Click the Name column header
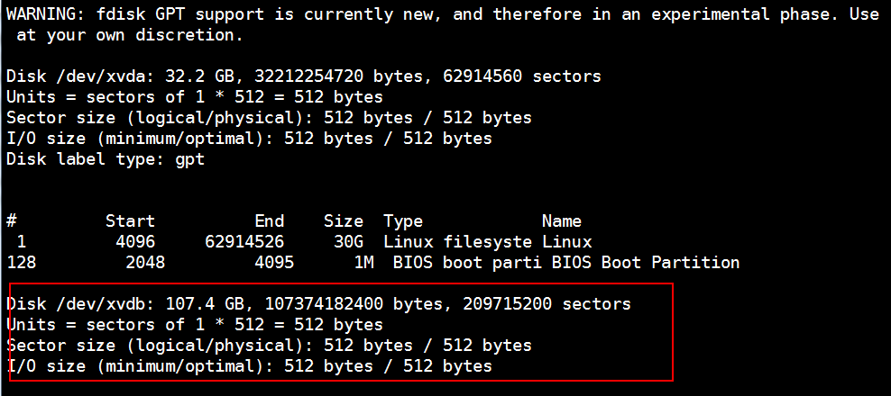The height and width of the screenshot is (396, 891). 561,221
